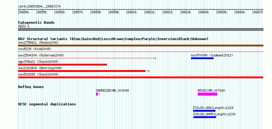Screen dimensions: 272x129
Task: Click the 29665k ruler tick label
Action: coord(222,12)
